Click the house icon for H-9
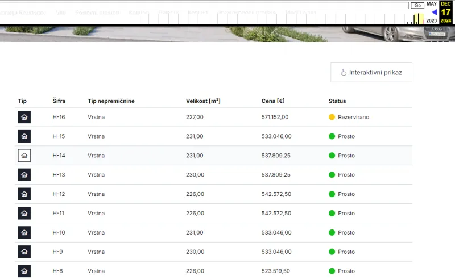455x280 pixels. tap(24, 252)
